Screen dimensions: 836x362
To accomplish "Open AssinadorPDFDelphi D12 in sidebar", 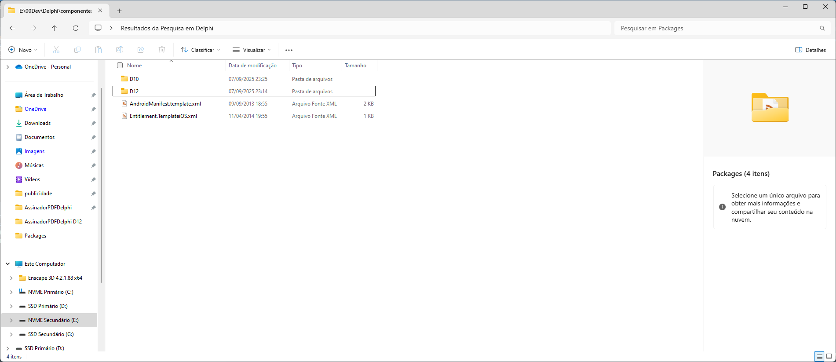I will [53, 222].
